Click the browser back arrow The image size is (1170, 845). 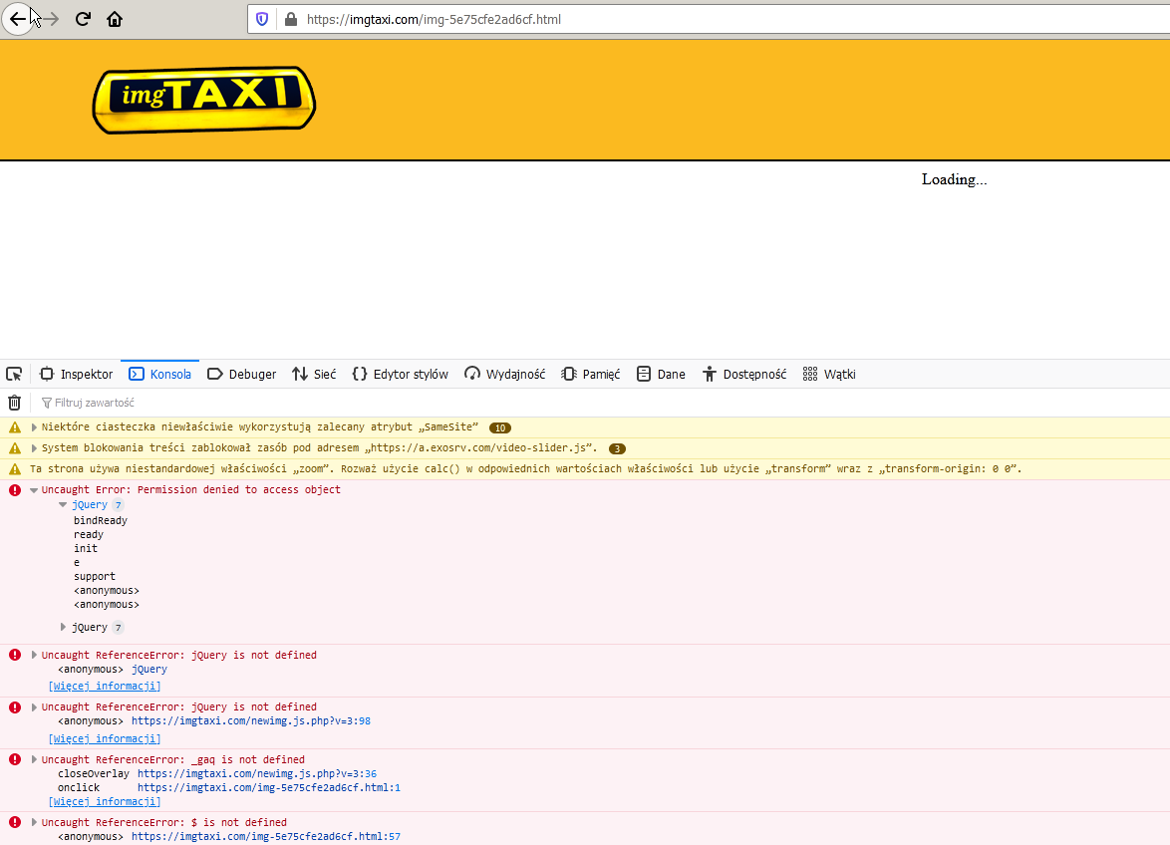(17, 18)
